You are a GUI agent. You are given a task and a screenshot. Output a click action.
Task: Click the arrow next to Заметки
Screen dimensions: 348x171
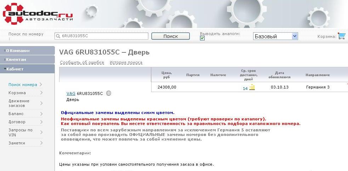41,143
